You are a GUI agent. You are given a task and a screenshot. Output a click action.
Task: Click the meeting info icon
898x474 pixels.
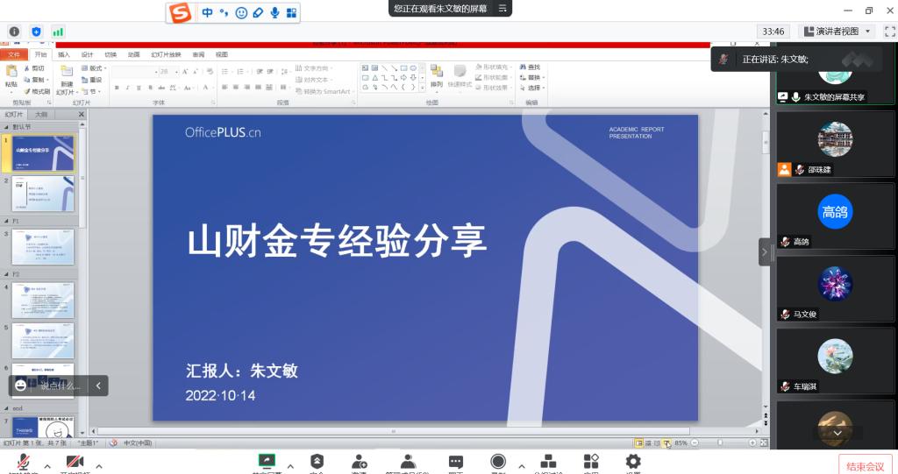pyautogui.click(x=14, y=32)
